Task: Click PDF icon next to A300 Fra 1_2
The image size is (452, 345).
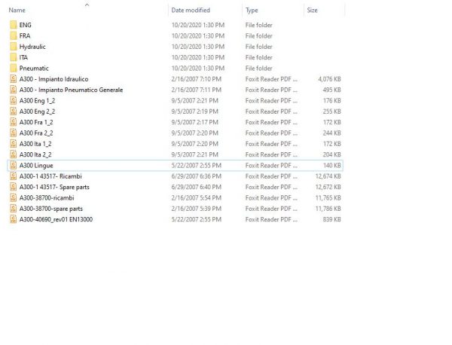Action: click(x=14, y=122)
